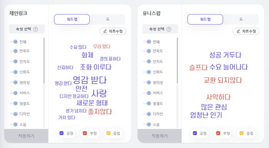Click the red word 교환 되지않다

223,80
